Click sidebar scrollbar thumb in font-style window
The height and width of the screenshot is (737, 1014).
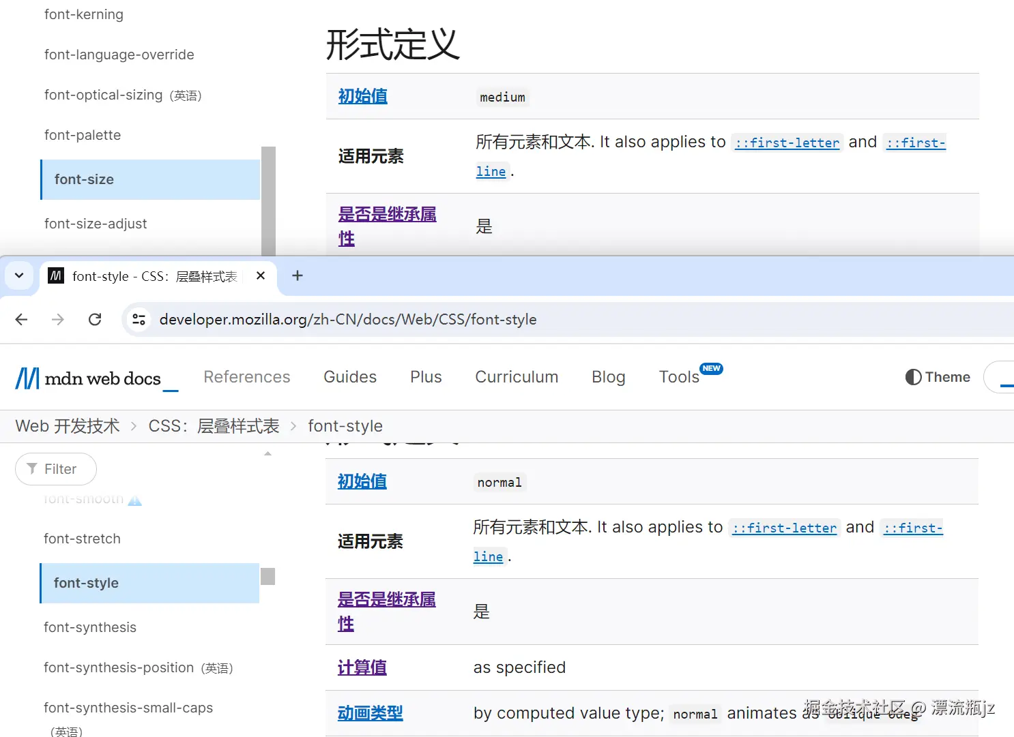pos(267,576)
